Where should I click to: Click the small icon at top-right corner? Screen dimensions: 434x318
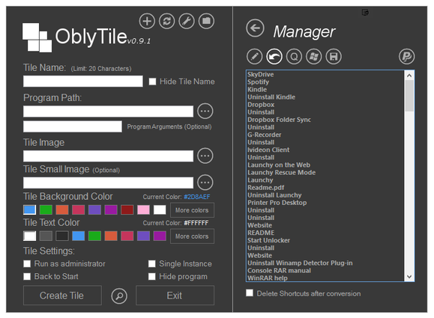(x=365, y=13)
